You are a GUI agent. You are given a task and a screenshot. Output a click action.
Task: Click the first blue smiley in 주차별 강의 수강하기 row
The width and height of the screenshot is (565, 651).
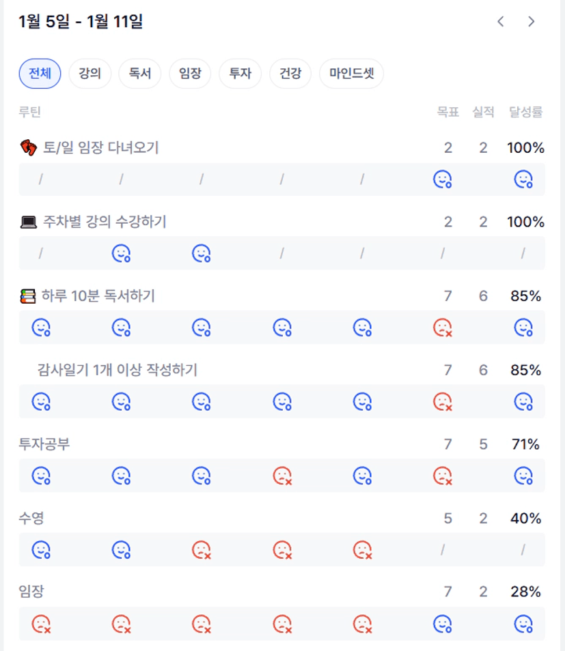pos(121,254)
